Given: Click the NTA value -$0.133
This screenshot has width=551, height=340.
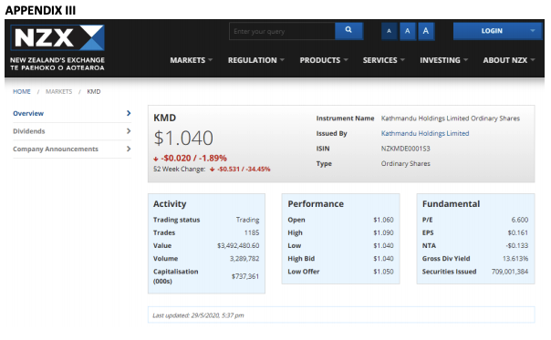Looking at the screenshot, I should click(x=517, y=245).
